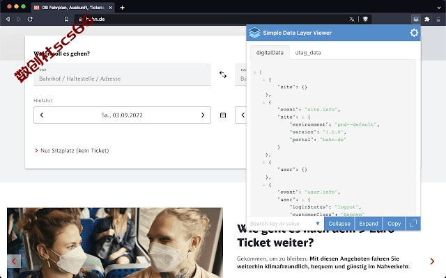
Task: Click the "logout" loginStatus value
Action: (348, 207)
